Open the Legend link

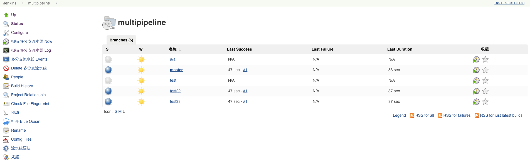tap(399, 115)
